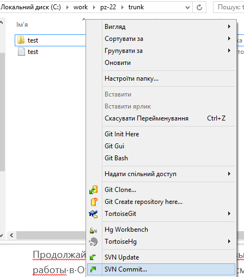Viewport: 244px width, 277px height.
Task: Open Сортувати за menu entry
Action: pyautogui.click(x=124, y=39)
